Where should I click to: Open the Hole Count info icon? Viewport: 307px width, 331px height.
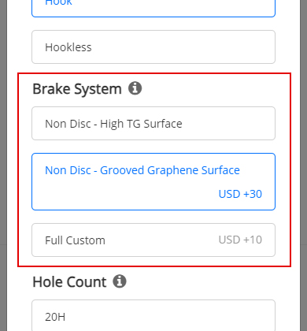pyautogui.click(x=120, y=281)
